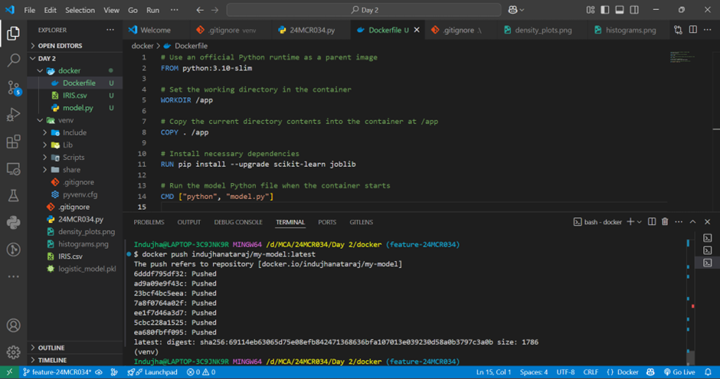The image size is (720, 379).
Task: Open Explorer views and more actions
Action: [x=110, y=30]
